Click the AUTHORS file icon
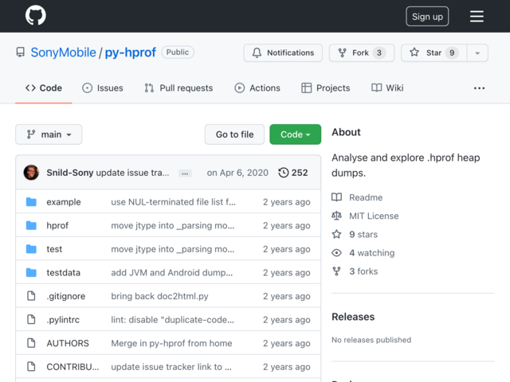Image resolution: width=510 pixels, height=382 pixels. 31,343
